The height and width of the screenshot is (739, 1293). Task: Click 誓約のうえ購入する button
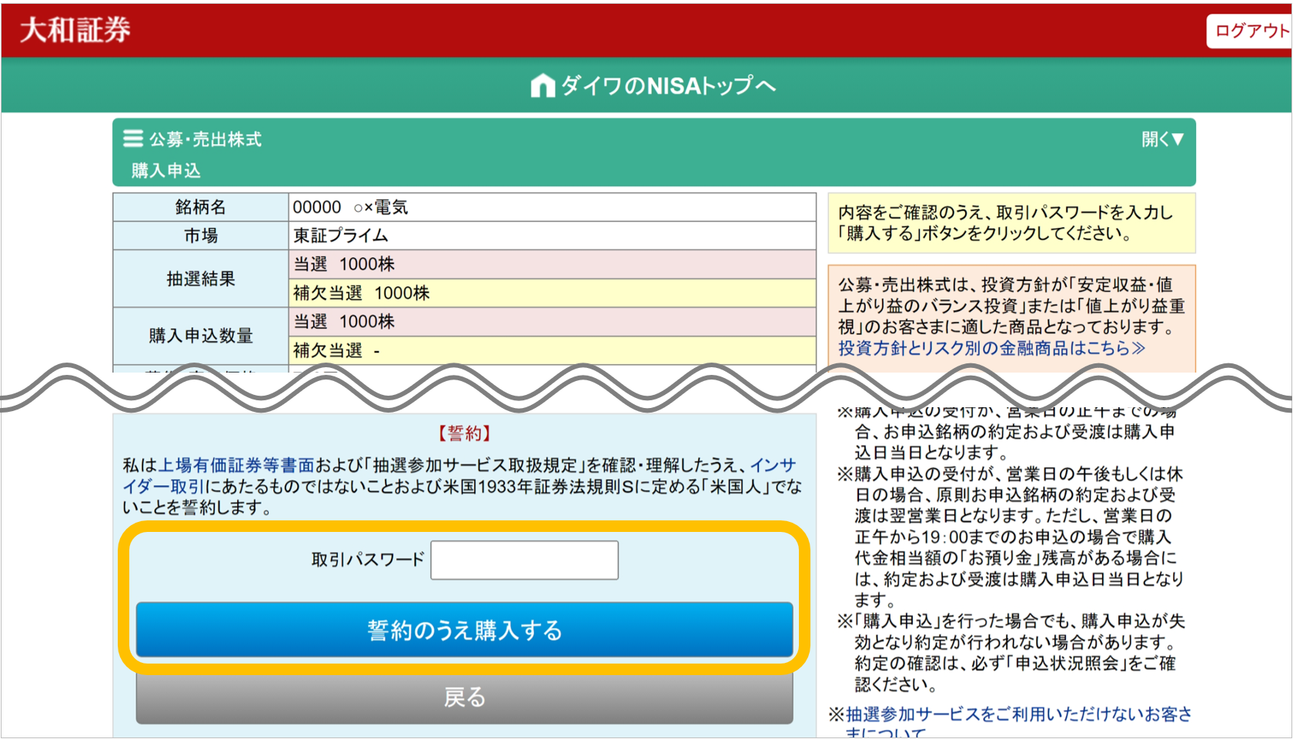point(464,630)
